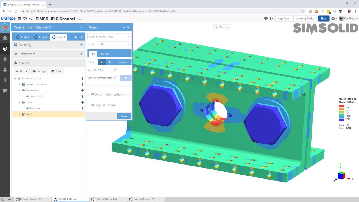Screen dimensions: 359x202
Task: Collapse the Analyses section
Action: tap(82, 63)
